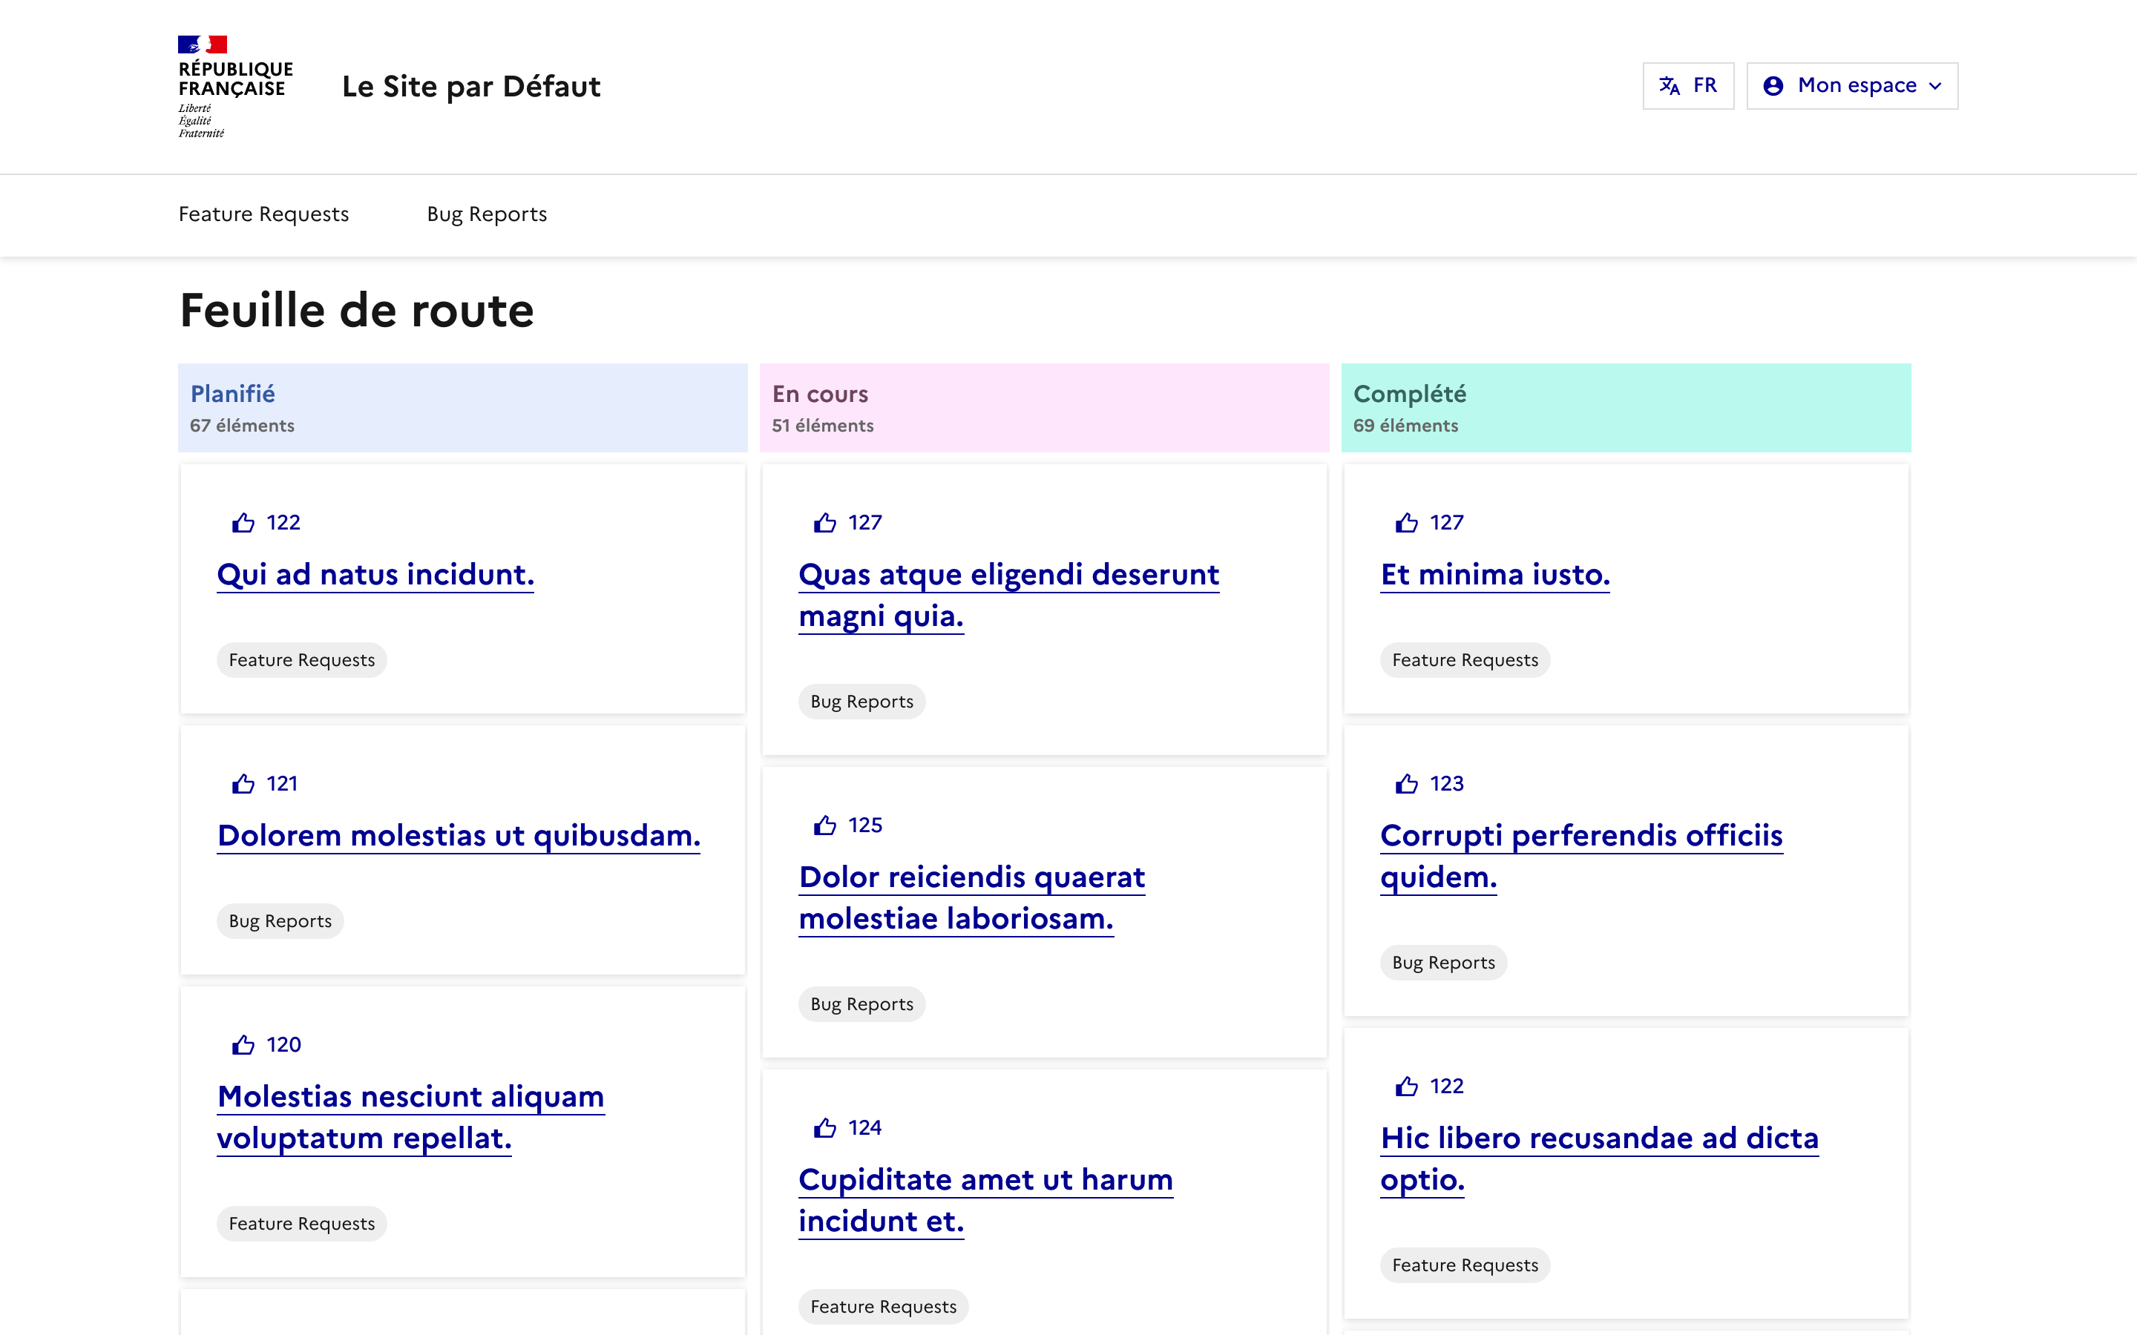Upvote Corrupti perferendis officiis quidem card
Image resolution: width=2137 pixels, height=1335 pixels.
[x=1407, y=784]
